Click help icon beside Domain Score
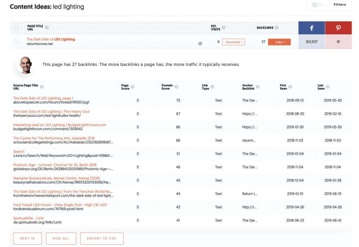Image resolution: width=359 pixels, height=247 pixels. (x=177, y=87)
